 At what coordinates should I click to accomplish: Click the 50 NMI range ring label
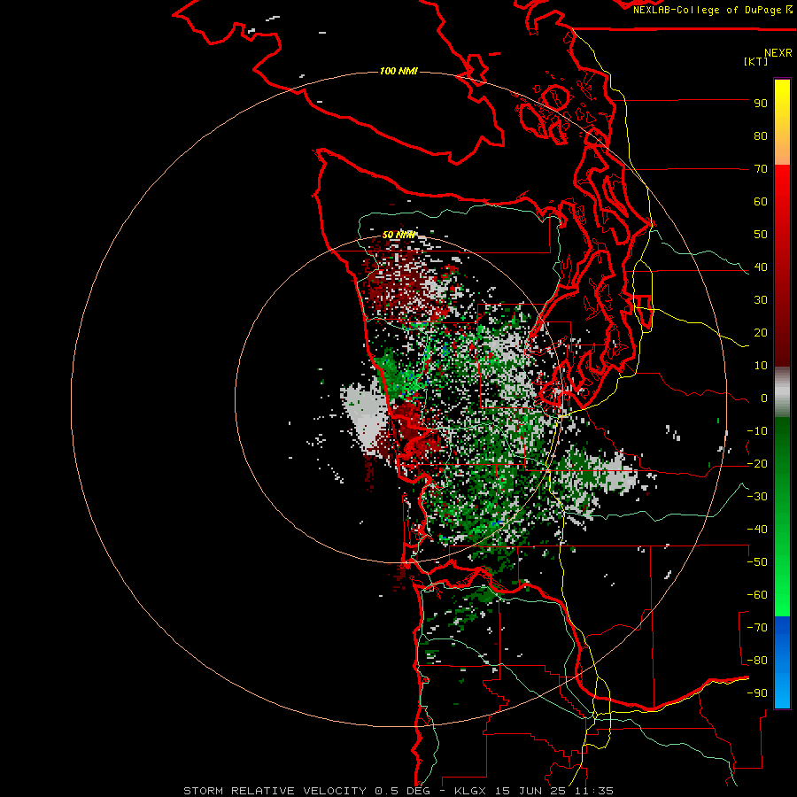click(398, 235)
